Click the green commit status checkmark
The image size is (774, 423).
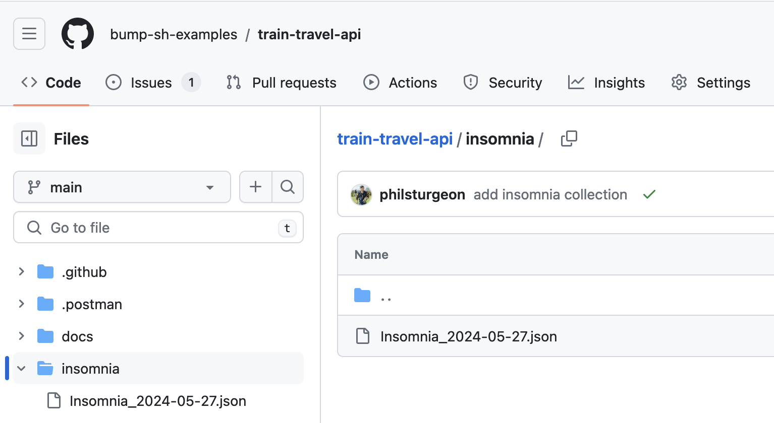649,194
